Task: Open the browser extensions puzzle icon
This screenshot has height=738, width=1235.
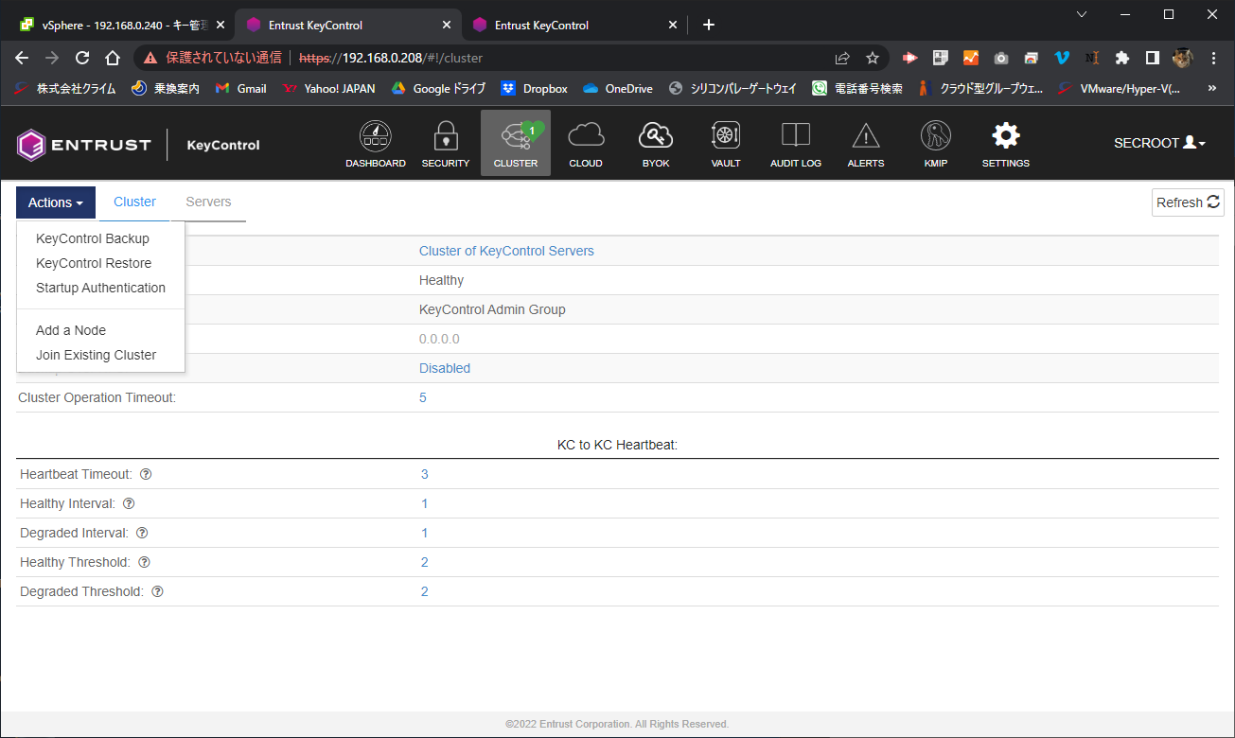Action: (1122, 58)
